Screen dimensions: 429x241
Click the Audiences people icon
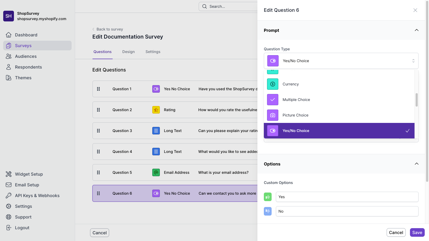pos(9,56)
